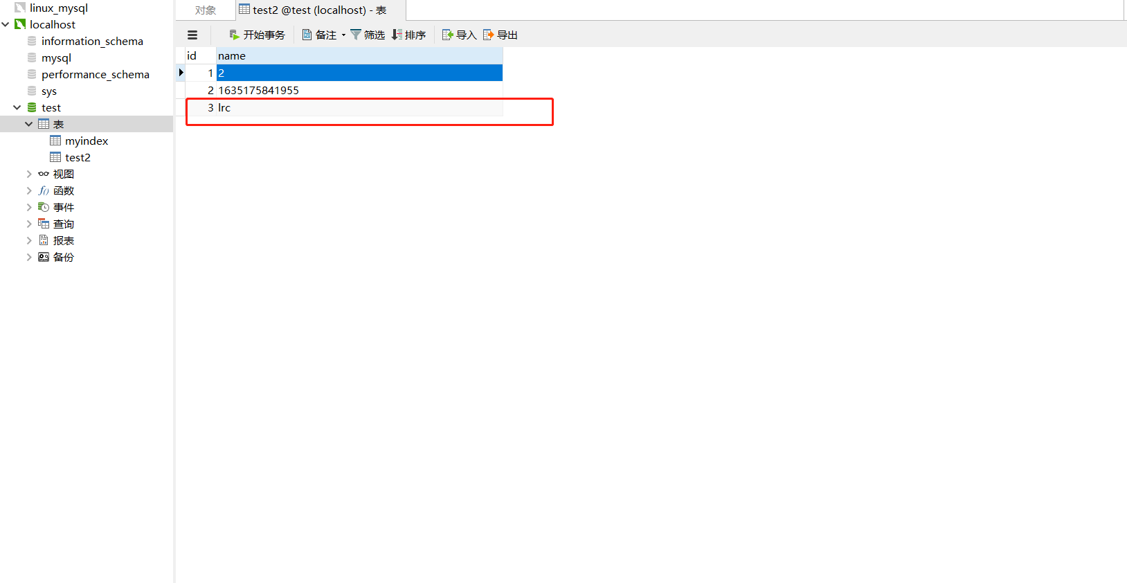Click the name cell lrc

click(359, 107)
